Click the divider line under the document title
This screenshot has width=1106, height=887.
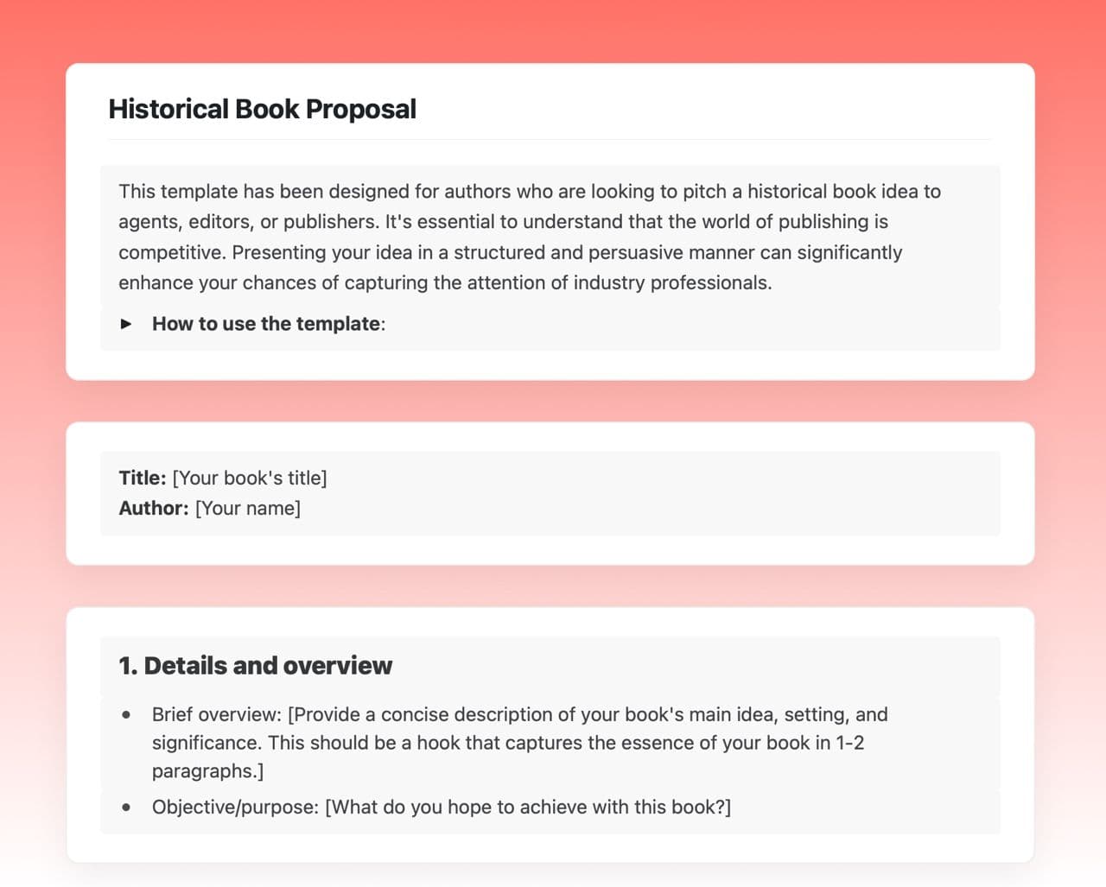[550, 140]
